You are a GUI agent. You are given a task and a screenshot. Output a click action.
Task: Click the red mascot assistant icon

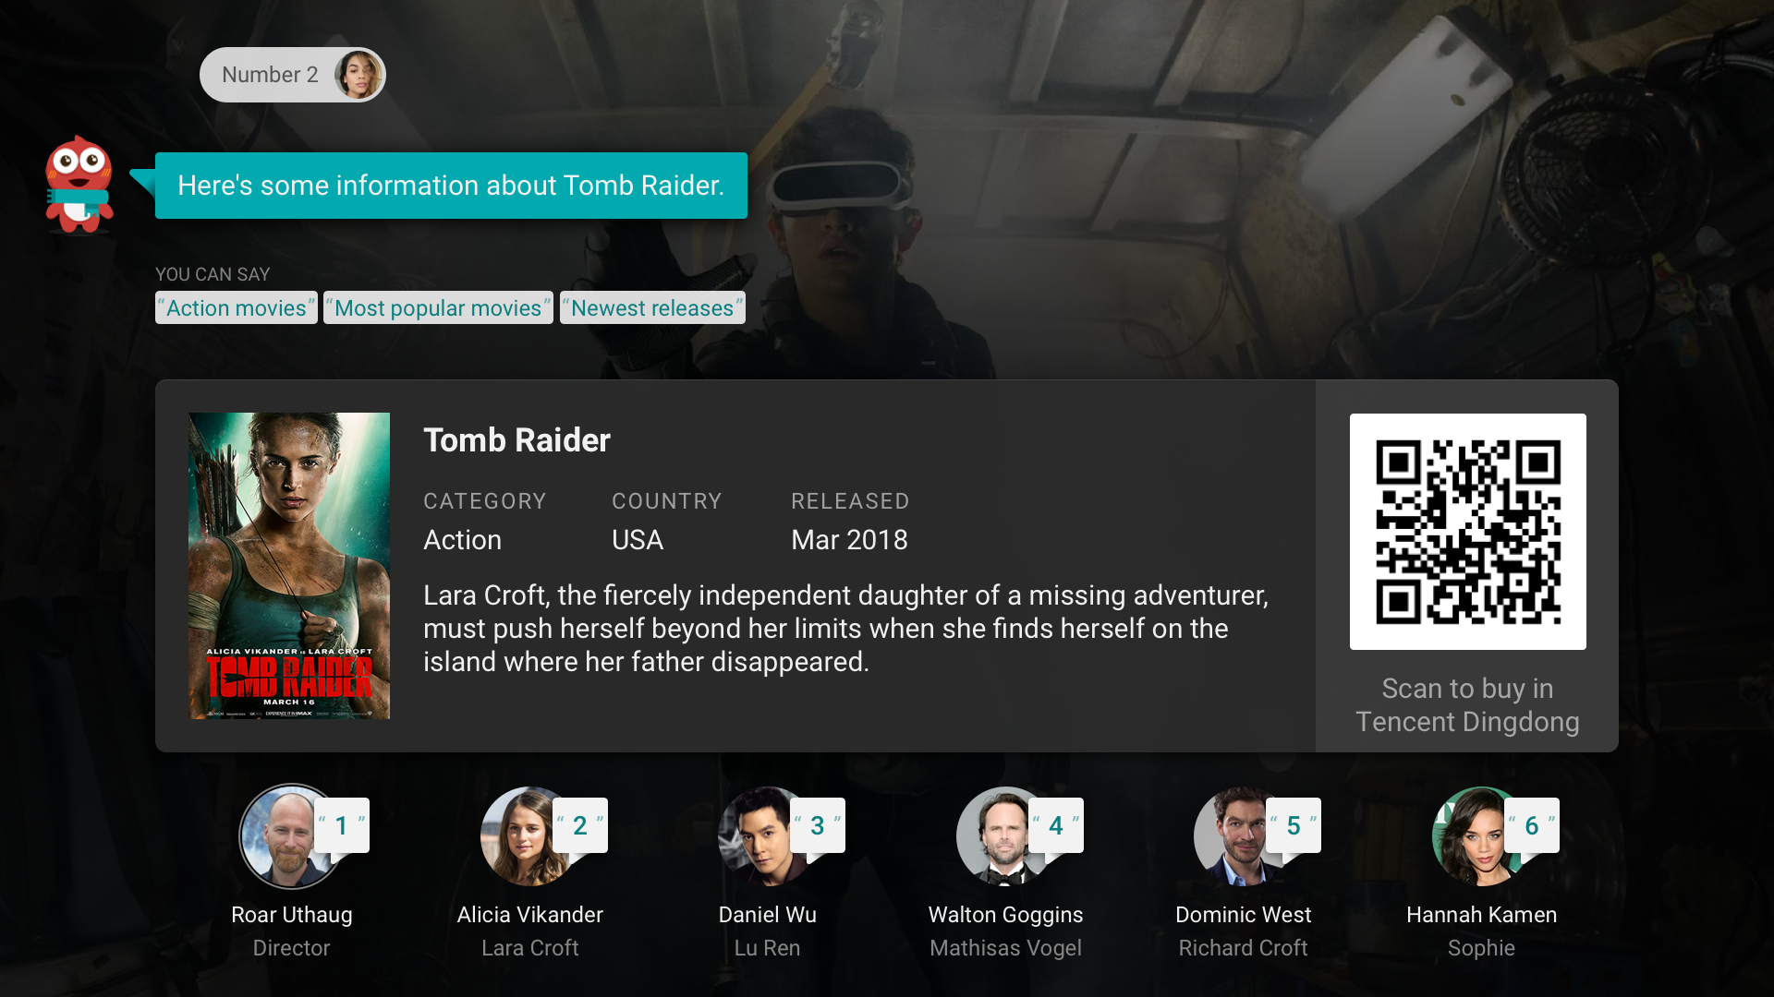79,185
